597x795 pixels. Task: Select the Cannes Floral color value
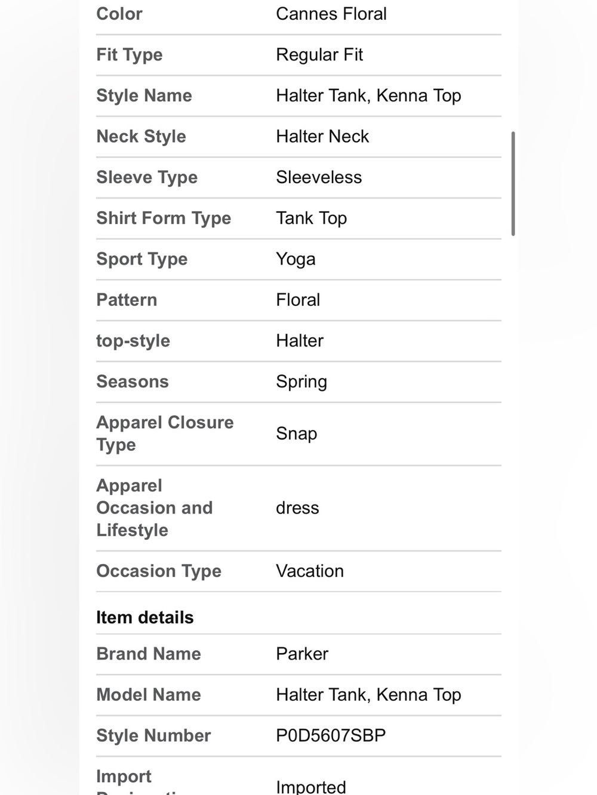(331, 14)
